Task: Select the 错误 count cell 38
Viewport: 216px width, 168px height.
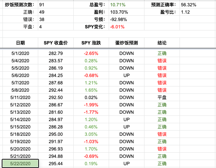Action: tap(56, 19)
